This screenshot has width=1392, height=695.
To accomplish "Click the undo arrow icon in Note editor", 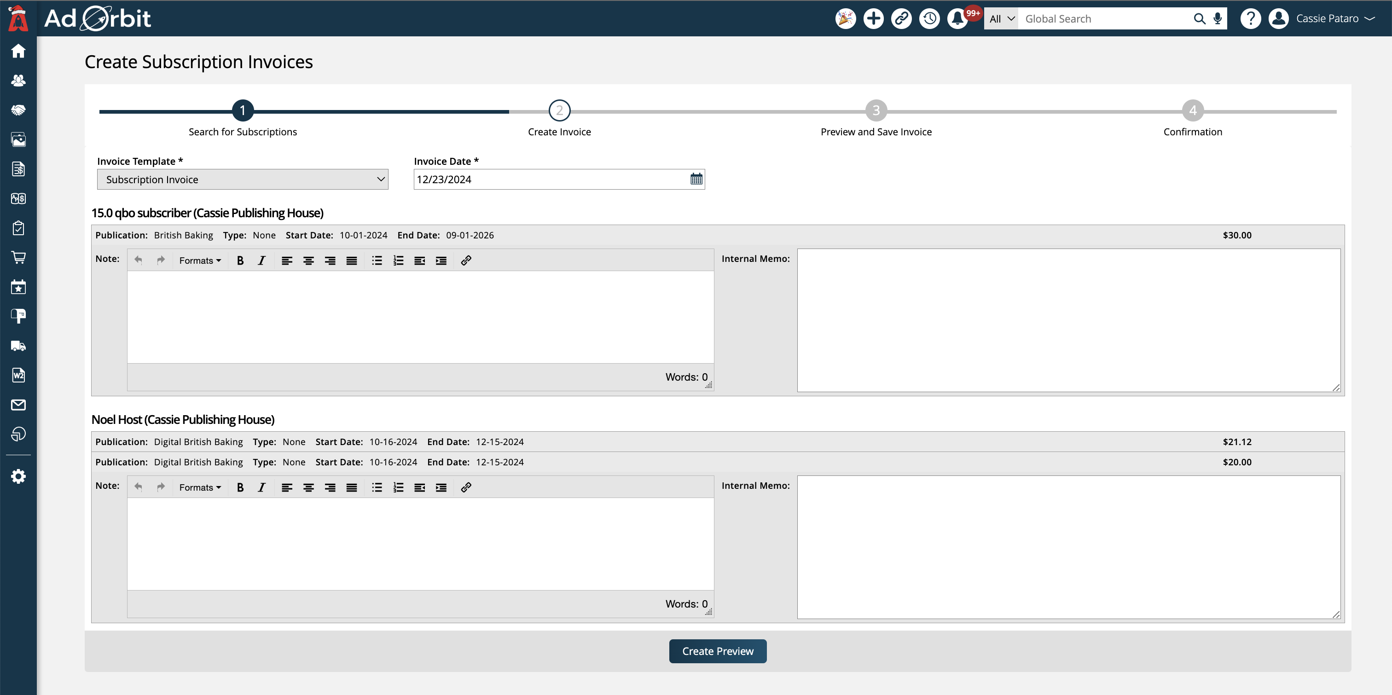I will [140, 260].
